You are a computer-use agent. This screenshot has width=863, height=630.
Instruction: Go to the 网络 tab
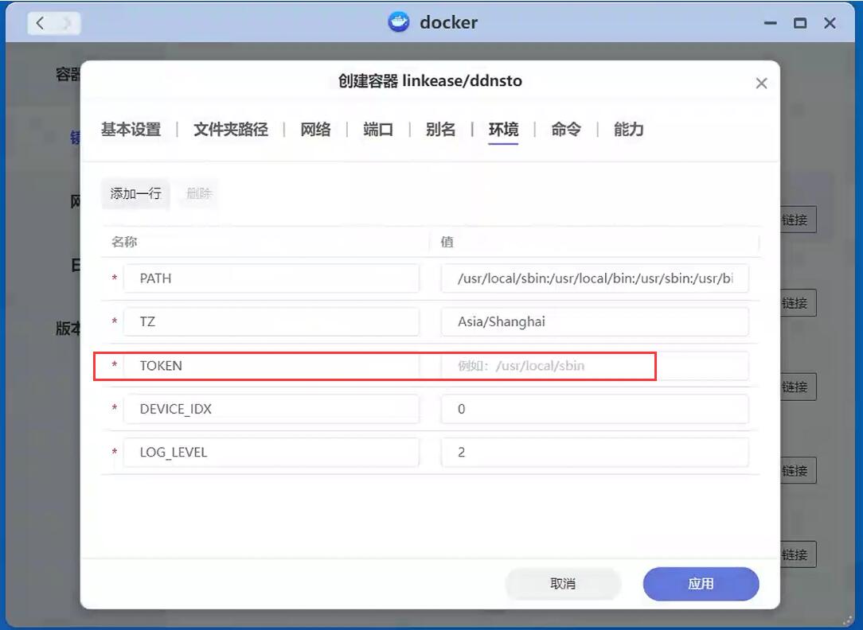pos(315,130)
